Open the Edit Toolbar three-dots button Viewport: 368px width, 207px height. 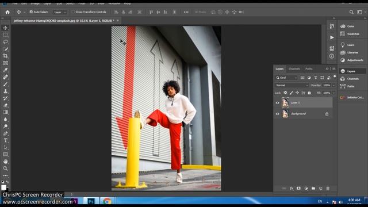[5, 175]
